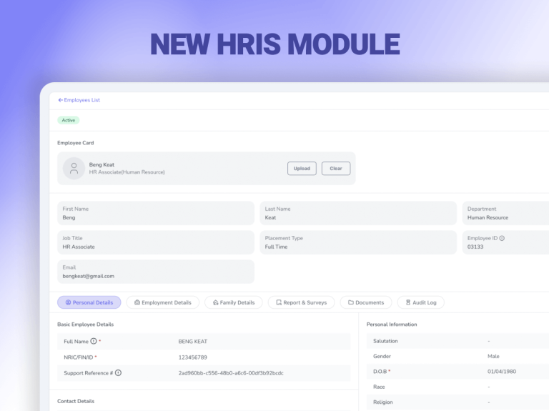Image resolution: width=549 pixels, height=411 pixels.
Task: Click the Active status badge
Action: (69, 120)
